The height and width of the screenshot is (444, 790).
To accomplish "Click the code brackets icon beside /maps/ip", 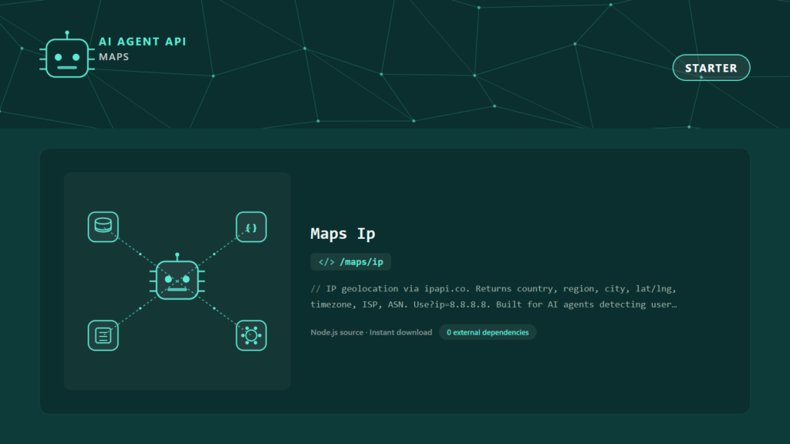I will click(326, 262).
